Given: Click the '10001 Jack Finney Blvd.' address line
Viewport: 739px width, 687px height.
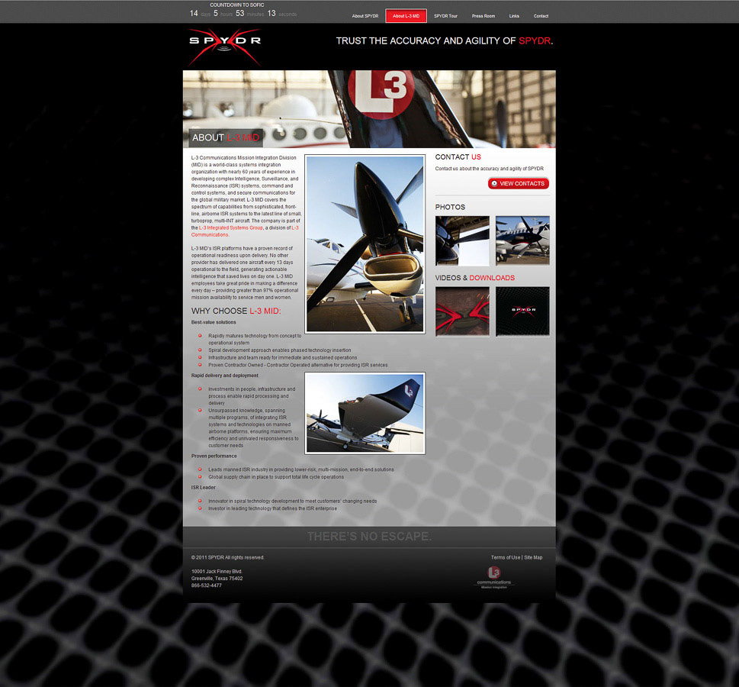Looking at the screenshot, I should tap(217, 572).
